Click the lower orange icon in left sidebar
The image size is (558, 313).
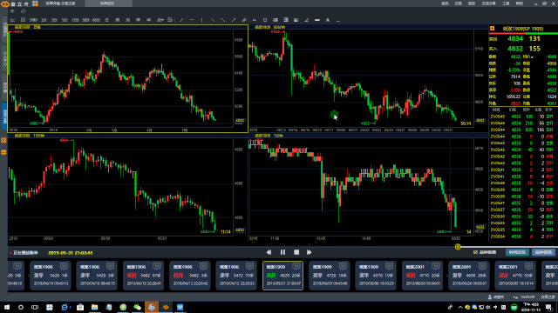[x=3, y=152]
